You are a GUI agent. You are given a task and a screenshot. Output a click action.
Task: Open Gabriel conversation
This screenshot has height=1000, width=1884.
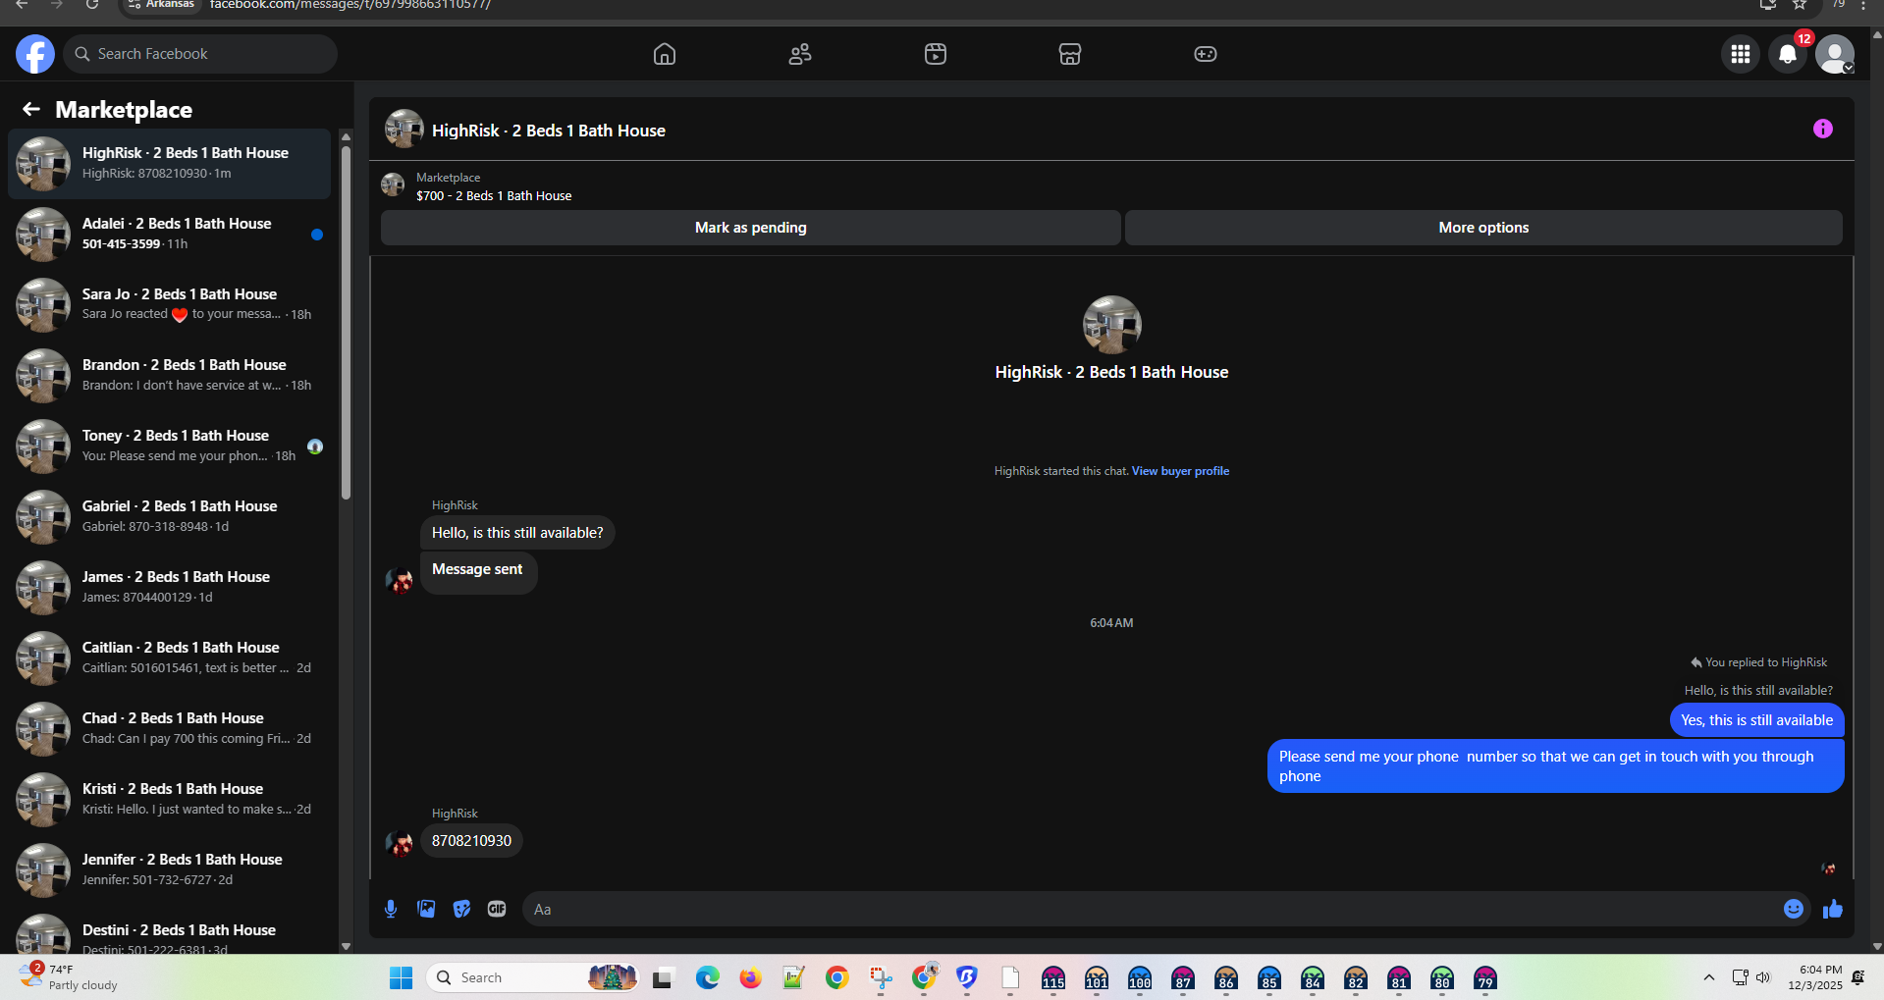pyautogui.click(x=169, y=517)
